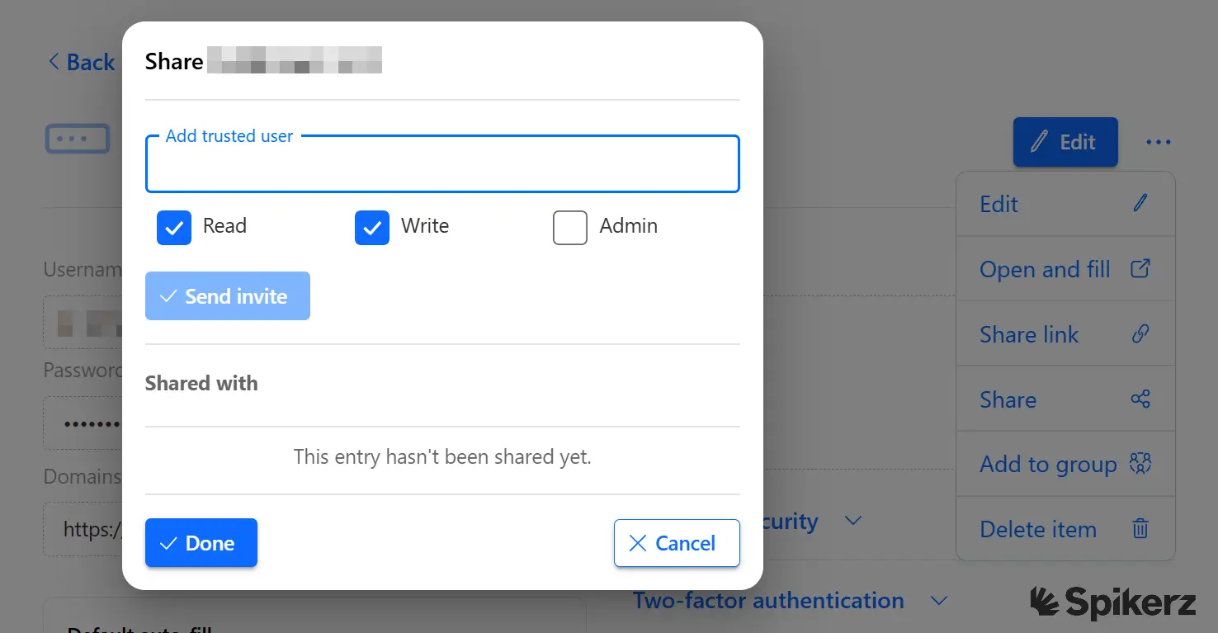Click the Spikerz logo in the corner
This screenshot has width=1218, height=633.
coord(1113,602)
